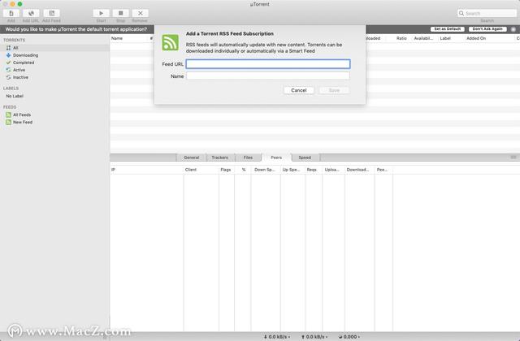Screen dimensions: 520x341
Task: Click the Don't Ask Again button
Action: (487, 29)
